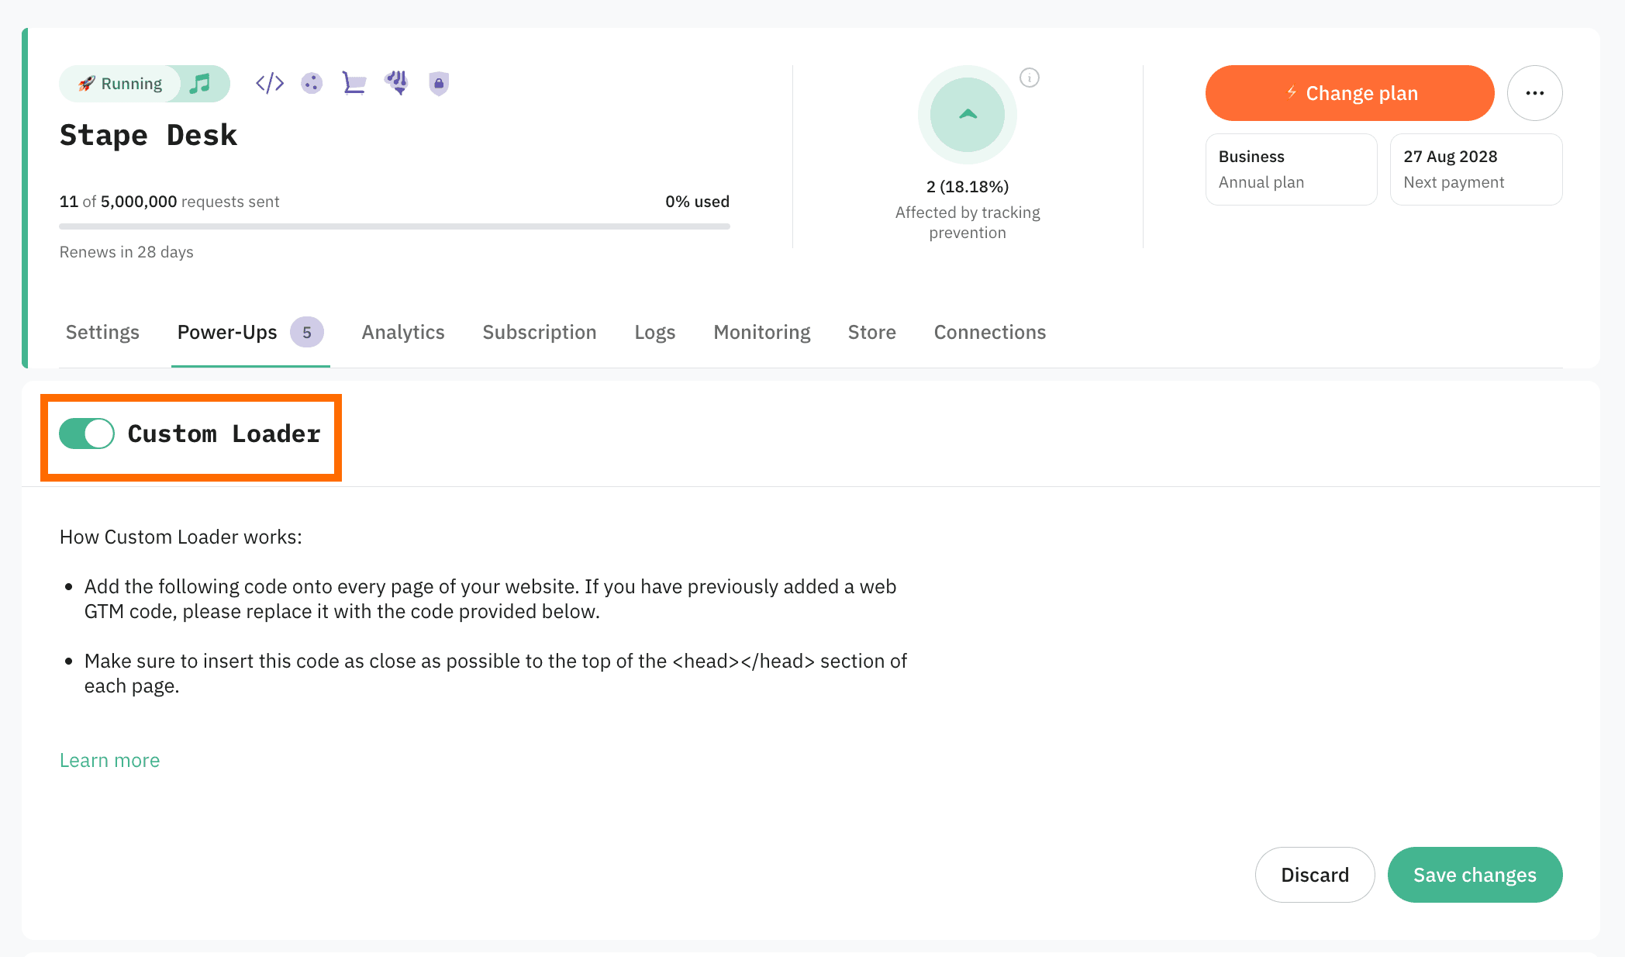The height and width of the screenshot is (957, 1625).
Task: Click the music note icon beside Running
Action: coord(201,83)
